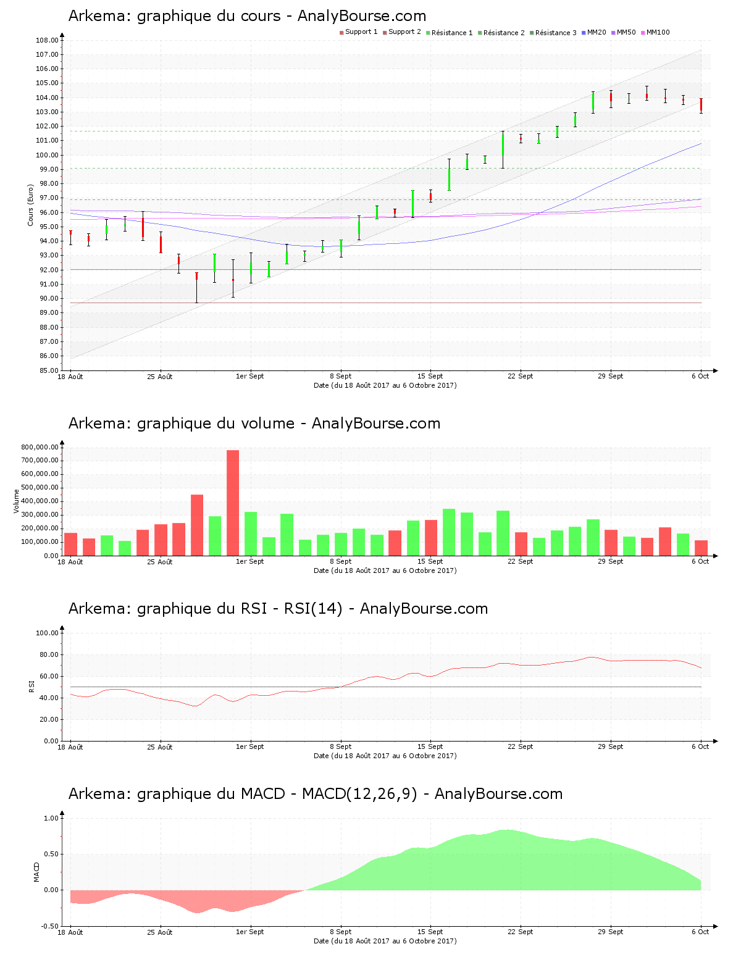Click the 1.00 value on MACD axis
The width and height of the screenshot is (741, 957).
51,818
